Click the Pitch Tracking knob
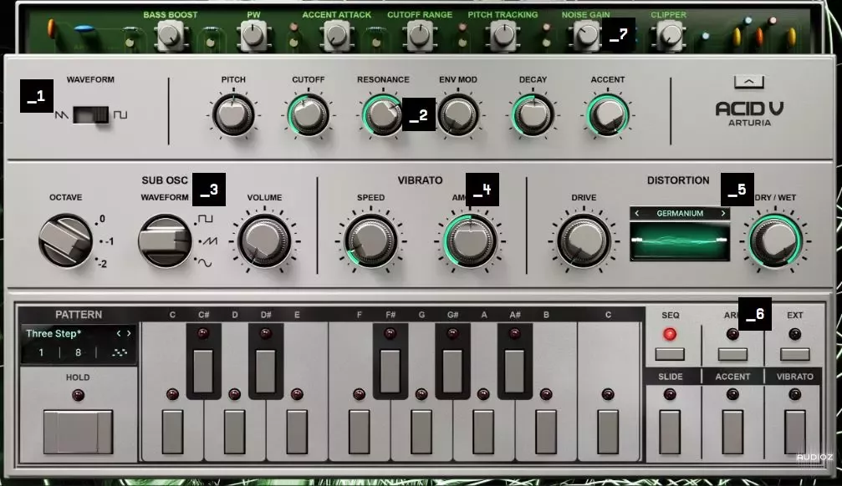Viewport: 842px width, 486px height. (x=503, y=36)
